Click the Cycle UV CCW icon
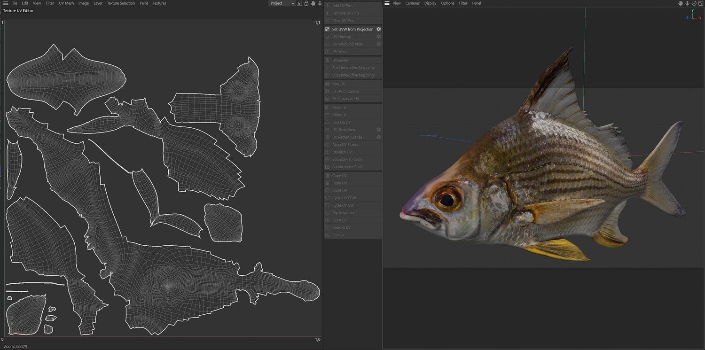The height and width of the screenshot is (350, 705). point(328,198)
